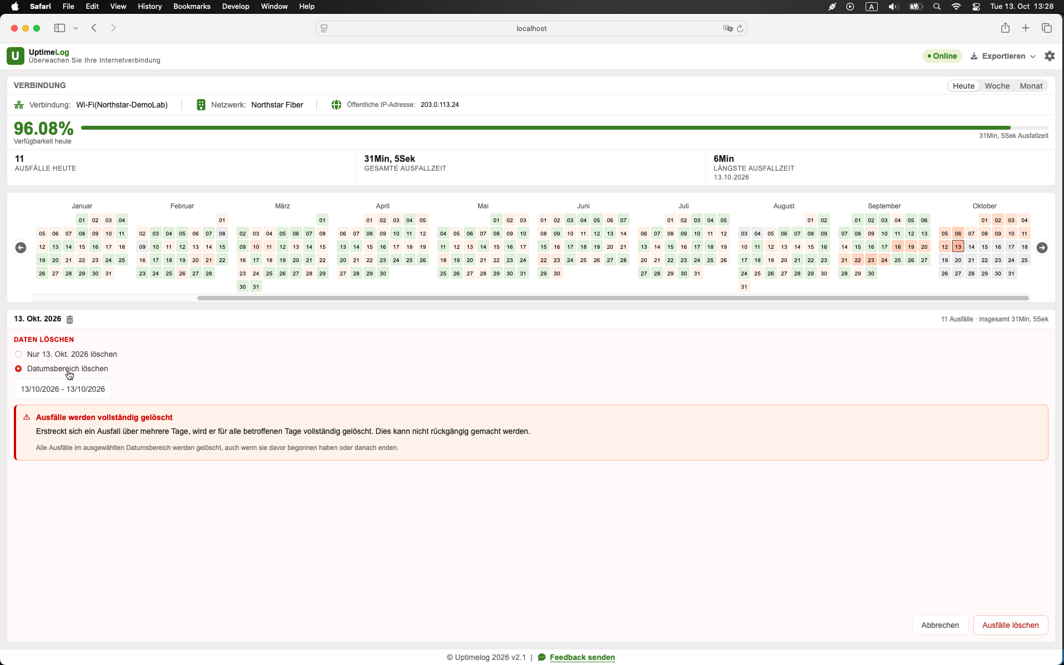Open the settings gear icon
This screenshot has width=1064, height=665.
[x=1050, y=56]
